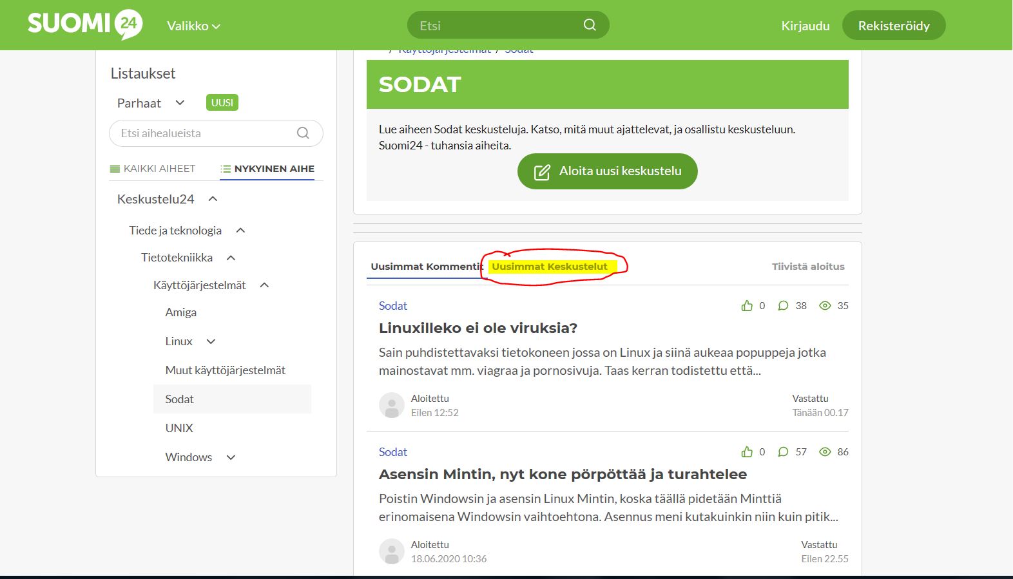Viewport: 1013px width, 579px height.
Task: Open the Parhaat sorting dropdown
Action: tap(151, 103)
